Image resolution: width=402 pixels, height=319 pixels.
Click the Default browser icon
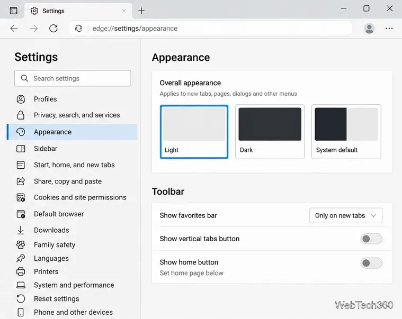pos(21,214)
